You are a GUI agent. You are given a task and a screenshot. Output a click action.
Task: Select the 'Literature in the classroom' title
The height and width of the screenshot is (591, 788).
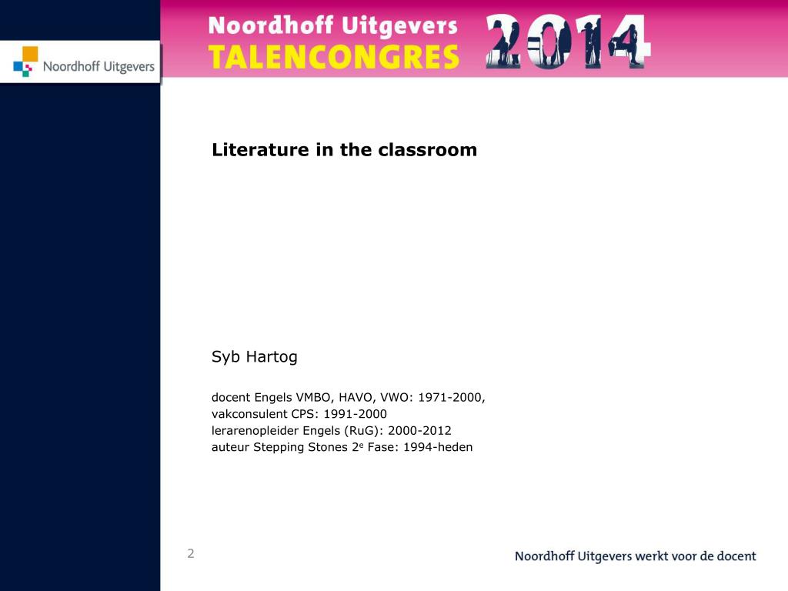click(x=344, y=150)
